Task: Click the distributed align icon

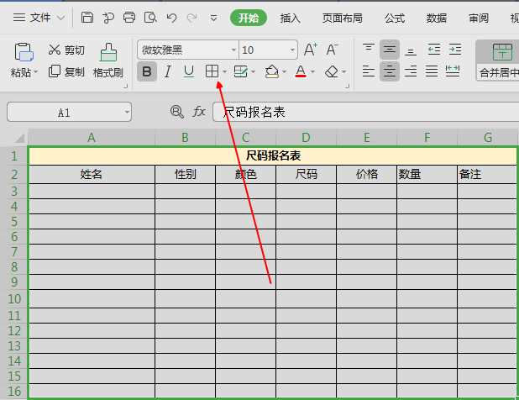Action: click(x=453, y=71)
